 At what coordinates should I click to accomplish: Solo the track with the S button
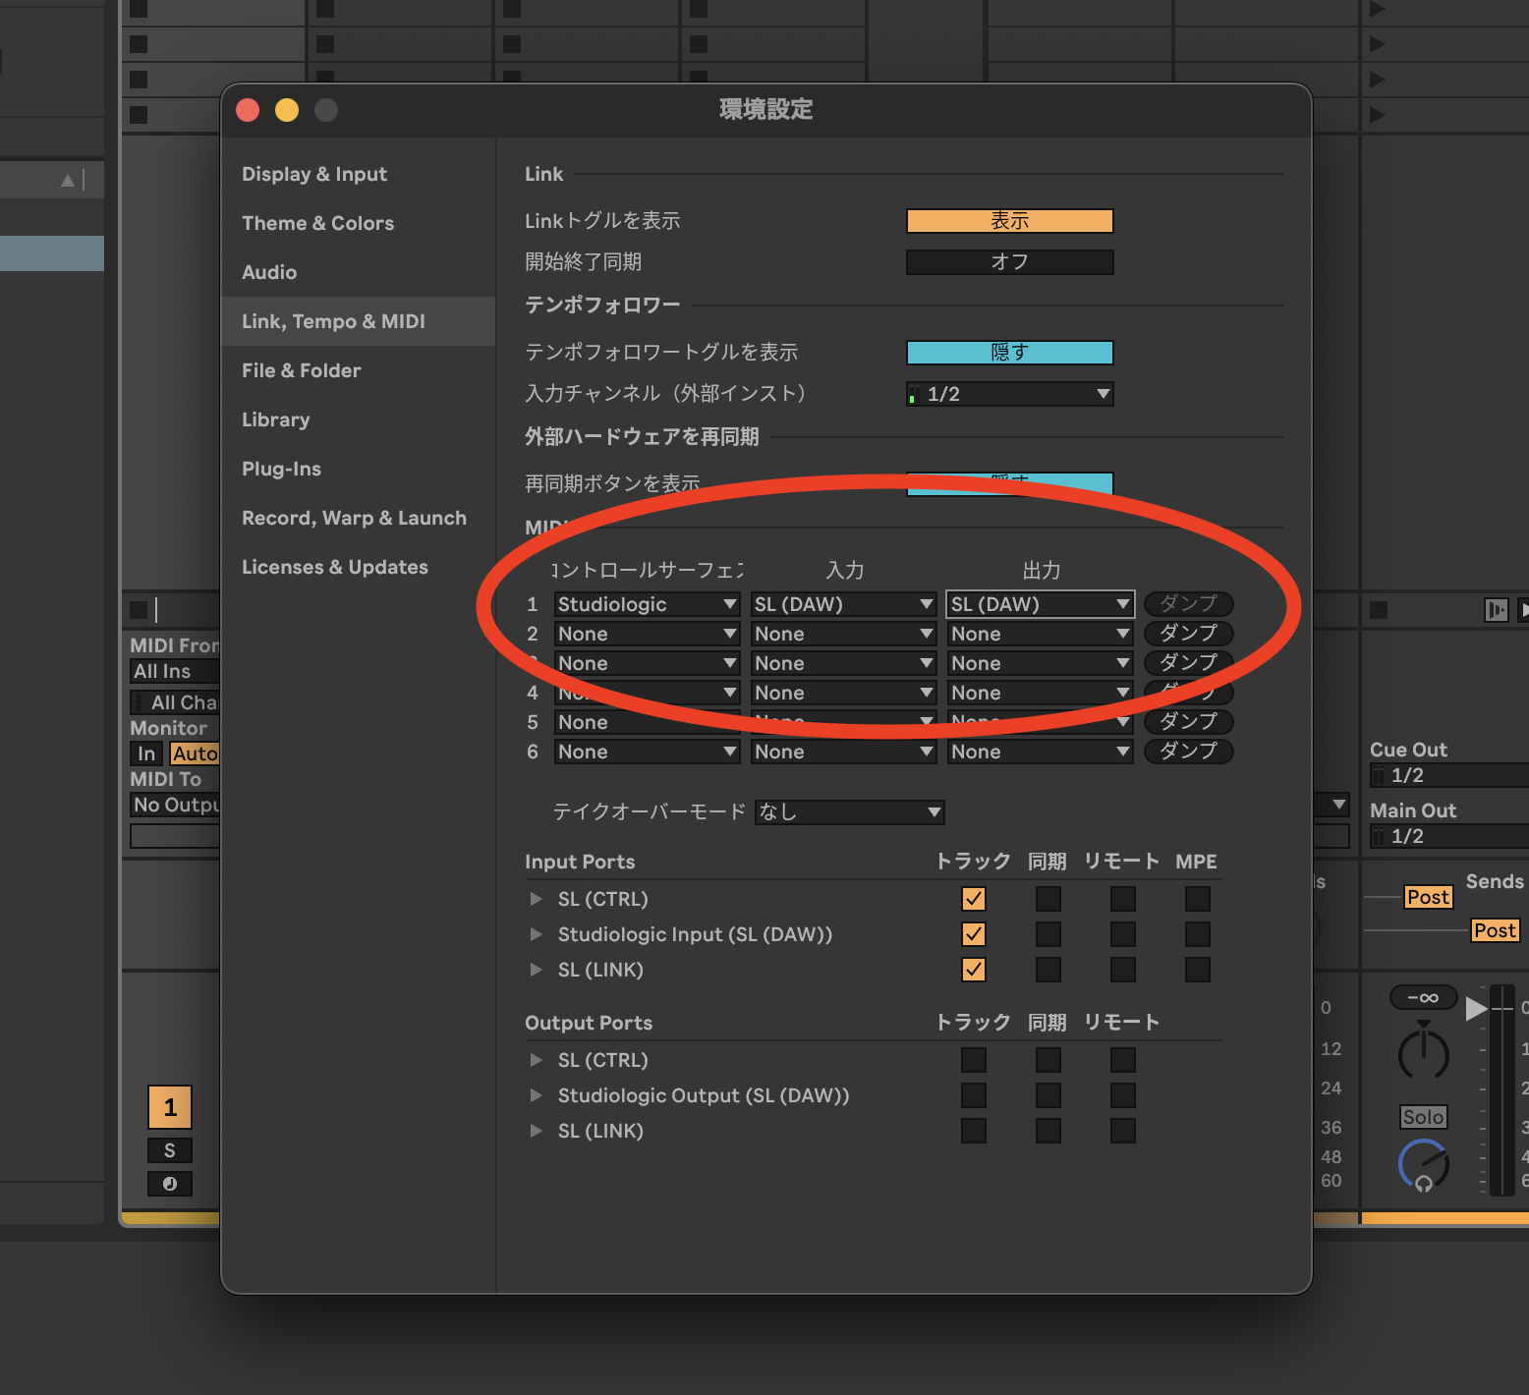point(170,1150)
